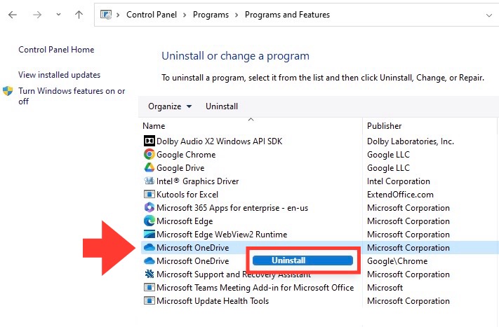Click the Windows features shield icon
This screenshot has height=327, width=499.
coord(8,91)
